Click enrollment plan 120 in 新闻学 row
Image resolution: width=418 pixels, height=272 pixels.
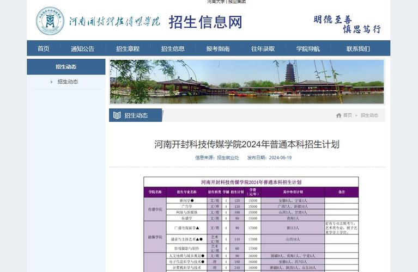[237, 201]
